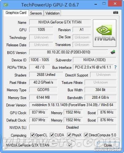Switch to the Graphics Card tab
The width and height of the screenshot is (124, 153).
click(16, 13)
